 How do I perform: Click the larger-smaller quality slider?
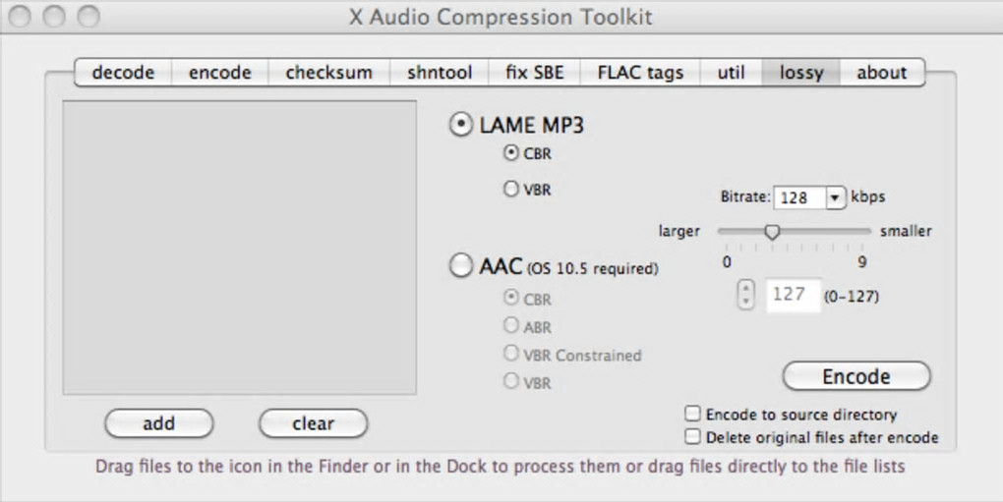coord(773,232)
